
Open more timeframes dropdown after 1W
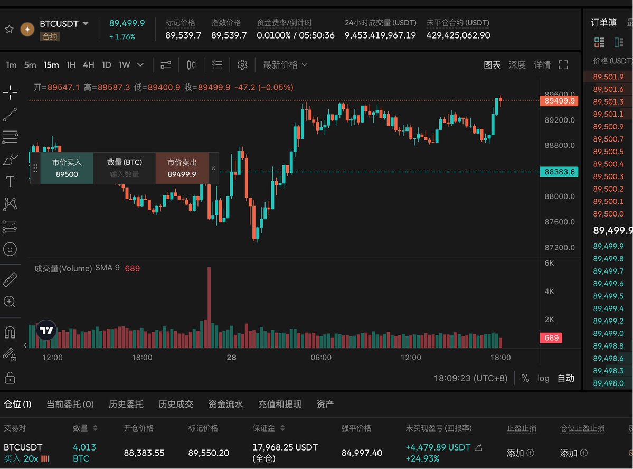(140, 65)
